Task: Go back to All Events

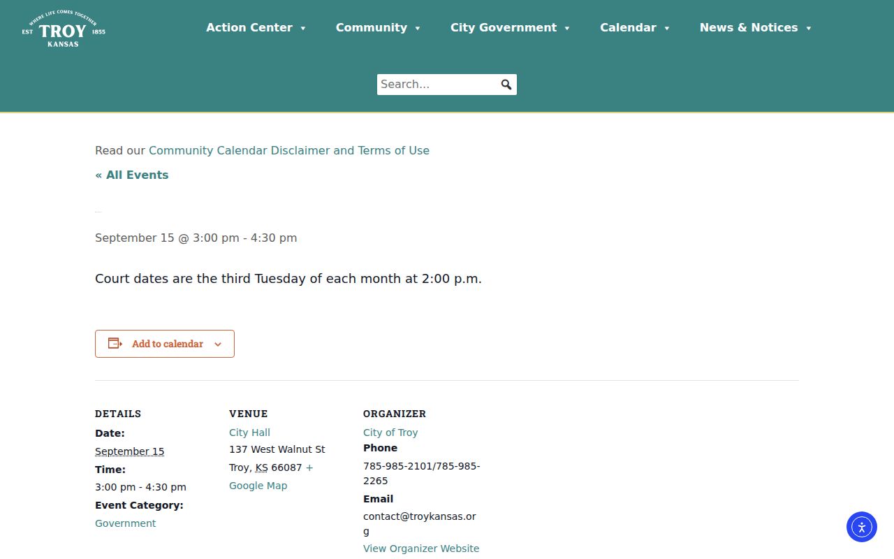Action: click(132, 175)
